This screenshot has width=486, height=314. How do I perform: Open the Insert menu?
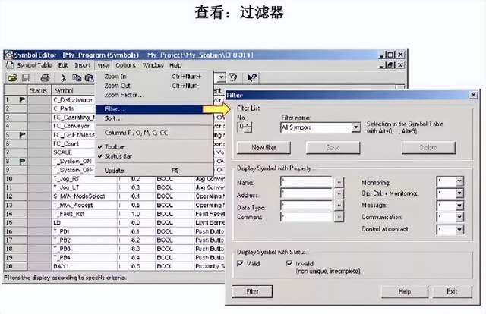click(x=83, y=65)
